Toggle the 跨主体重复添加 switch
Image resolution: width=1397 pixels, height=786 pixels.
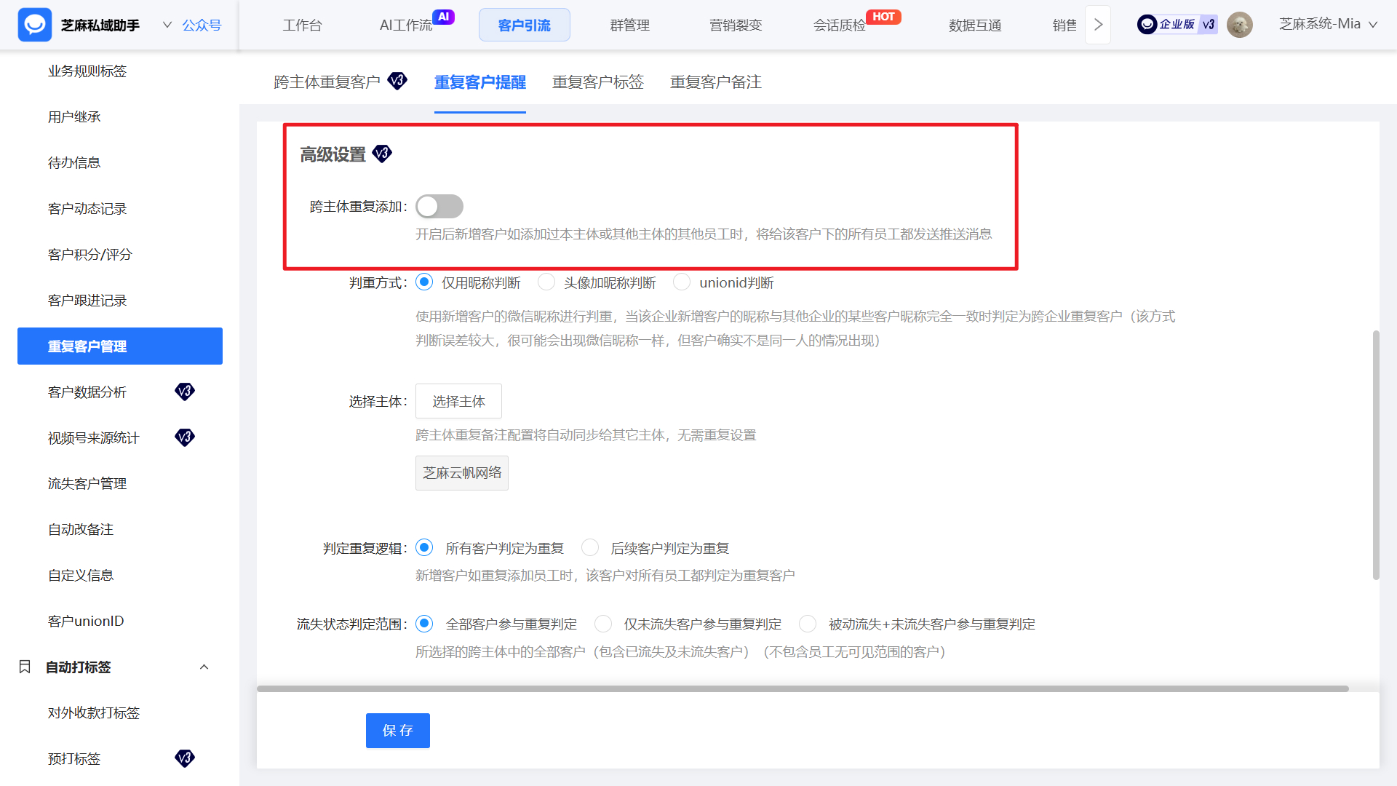pos(439,207)
